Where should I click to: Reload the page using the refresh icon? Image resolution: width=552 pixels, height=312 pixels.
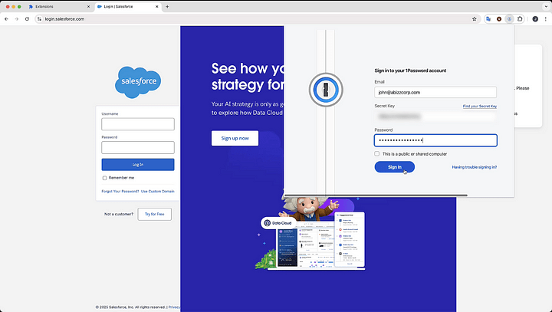27,19
